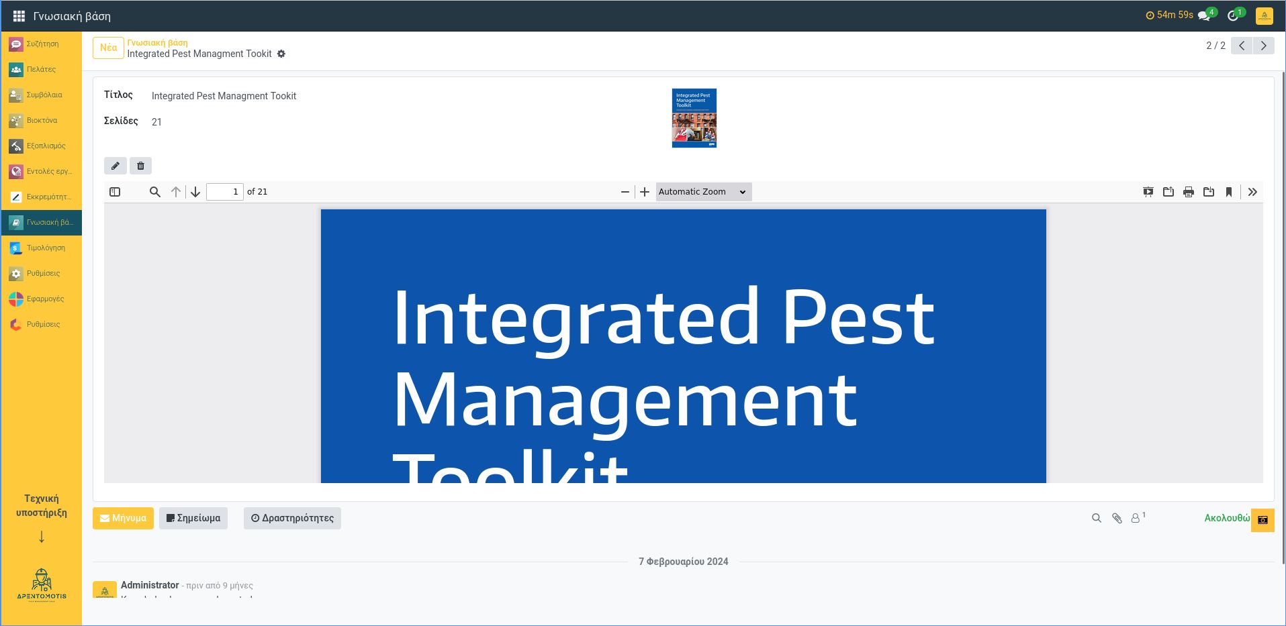Open Ρυθμίσεις with the gear icon
Image resolution: width=1286 pixels, height=626 pixels.
coord(42,274)
